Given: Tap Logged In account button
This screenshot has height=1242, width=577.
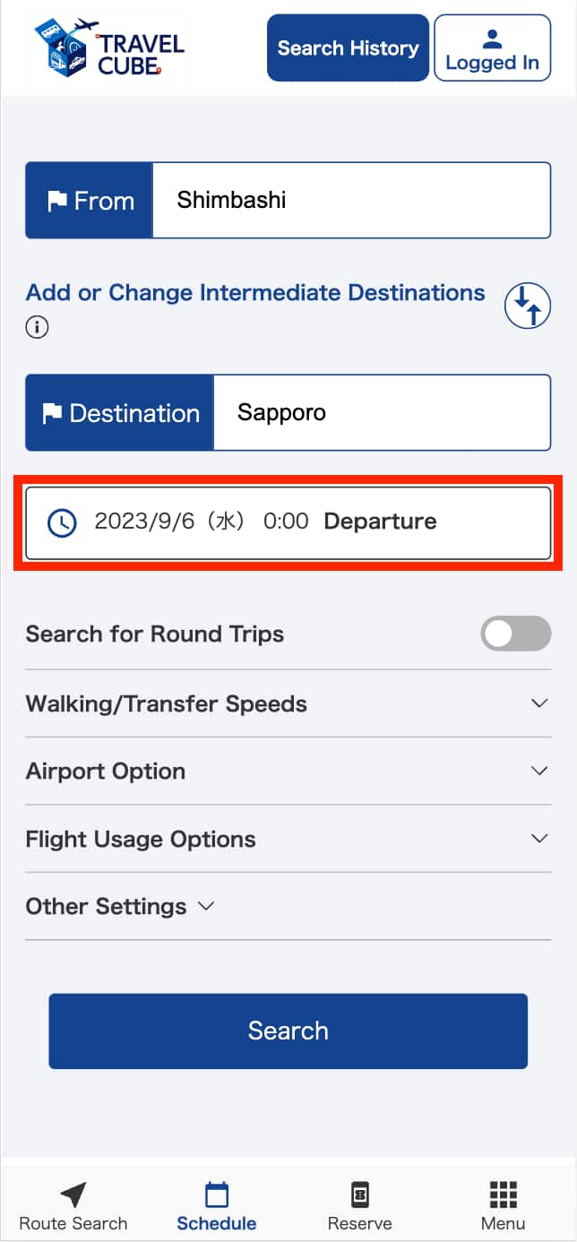Looking at the screenshot, I should (492, 48).
